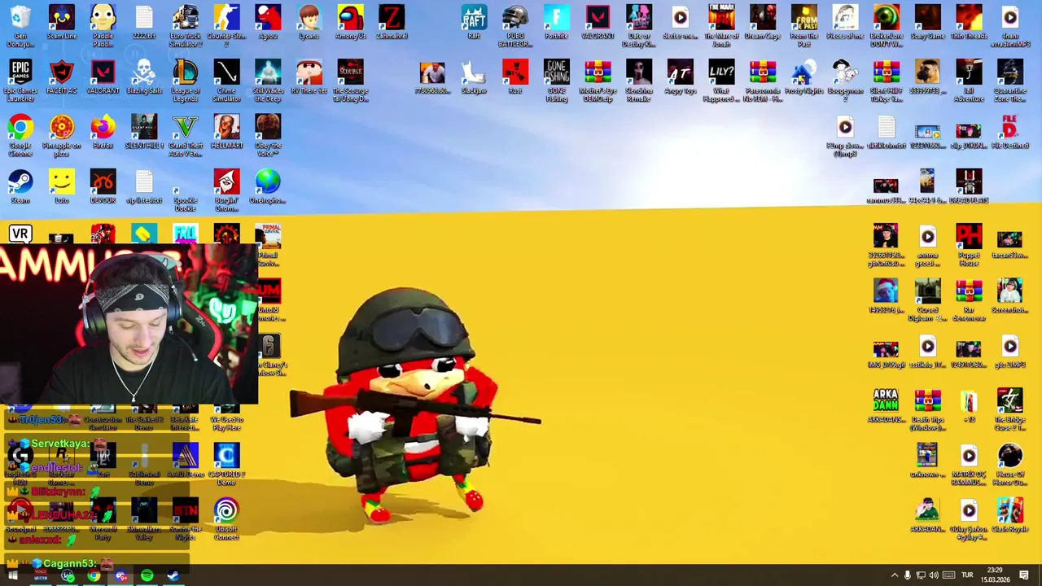Open the Luto smiley-face shortcut
This screenshot has width=1042, height=586.
point(62,186)
